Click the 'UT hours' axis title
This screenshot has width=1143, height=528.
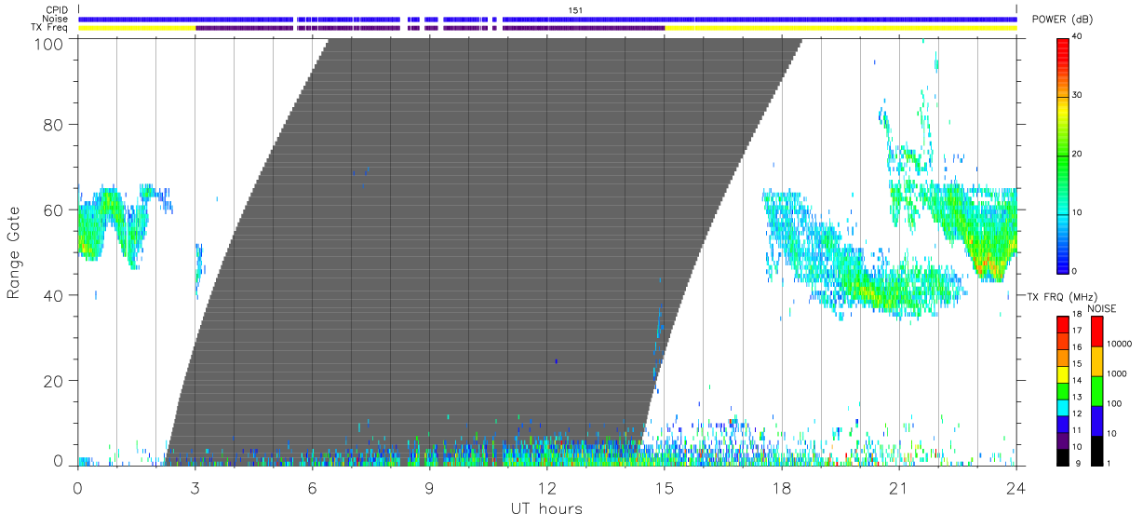[x=545, y=509]
